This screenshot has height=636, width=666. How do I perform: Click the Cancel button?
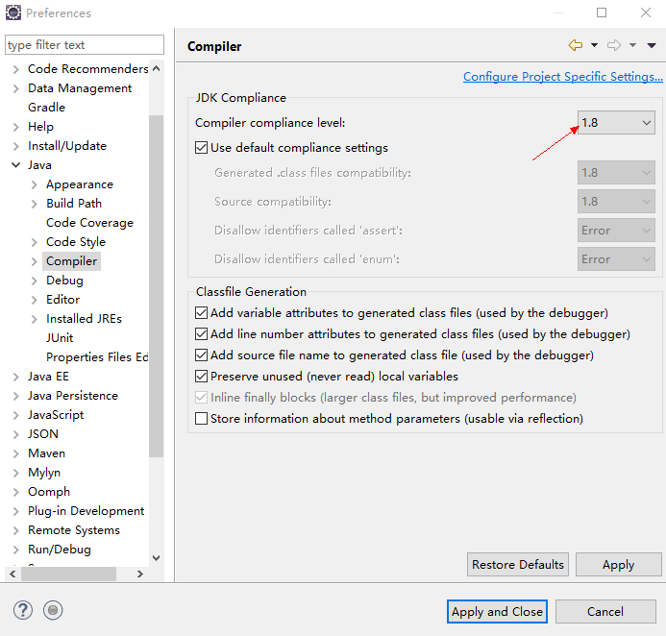(x=605, y=612)
